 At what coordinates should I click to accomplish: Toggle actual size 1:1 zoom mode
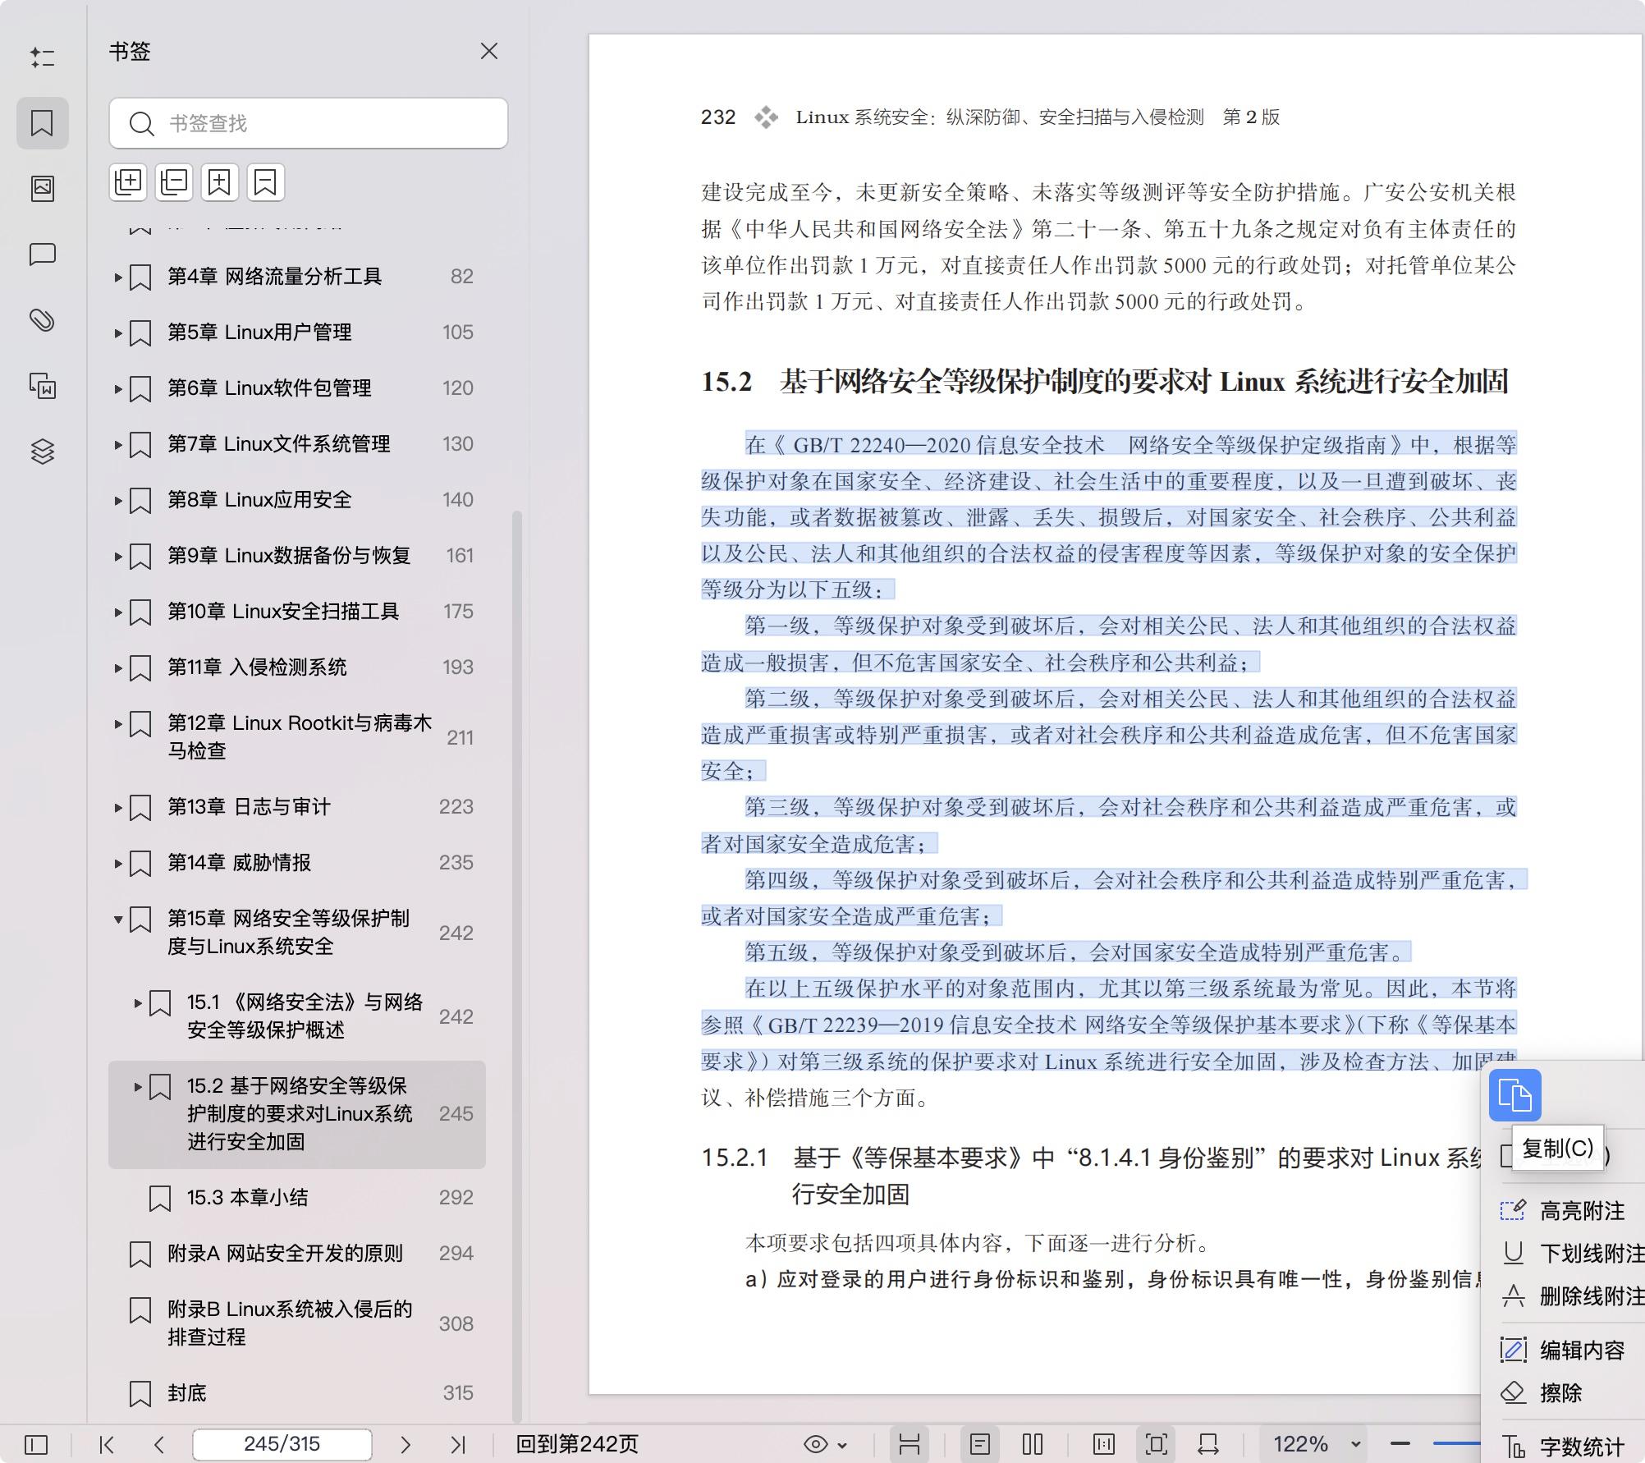pos(1104,1443)
